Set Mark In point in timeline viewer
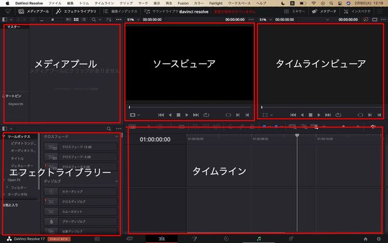The image size is (388, 243). tap(370, 115)
